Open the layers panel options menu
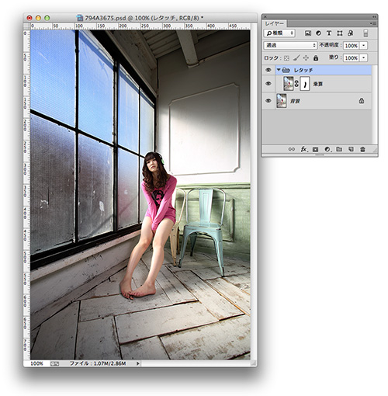 click(372, 23)
